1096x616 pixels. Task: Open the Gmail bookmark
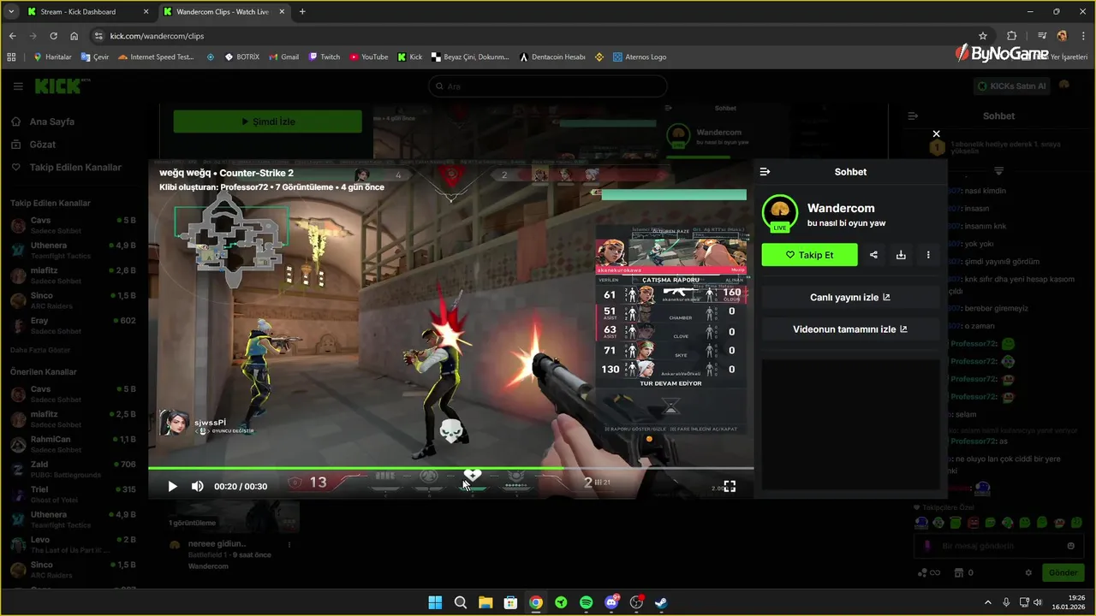283,56
